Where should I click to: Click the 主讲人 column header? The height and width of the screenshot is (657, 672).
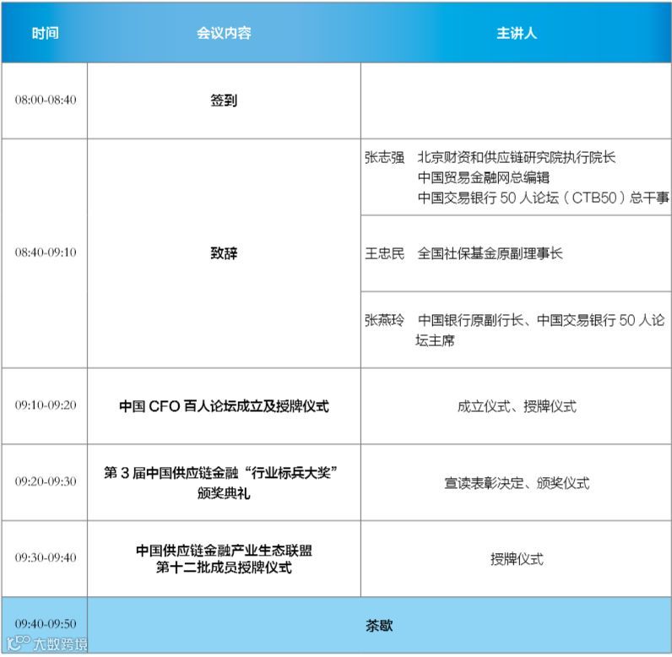(x=517, y=33)
